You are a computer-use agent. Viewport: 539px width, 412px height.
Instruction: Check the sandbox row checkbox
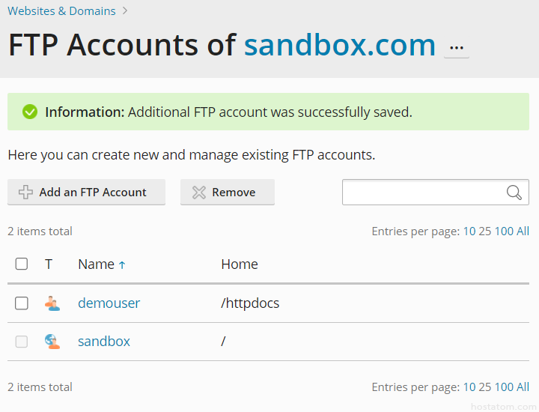(22, 342)
